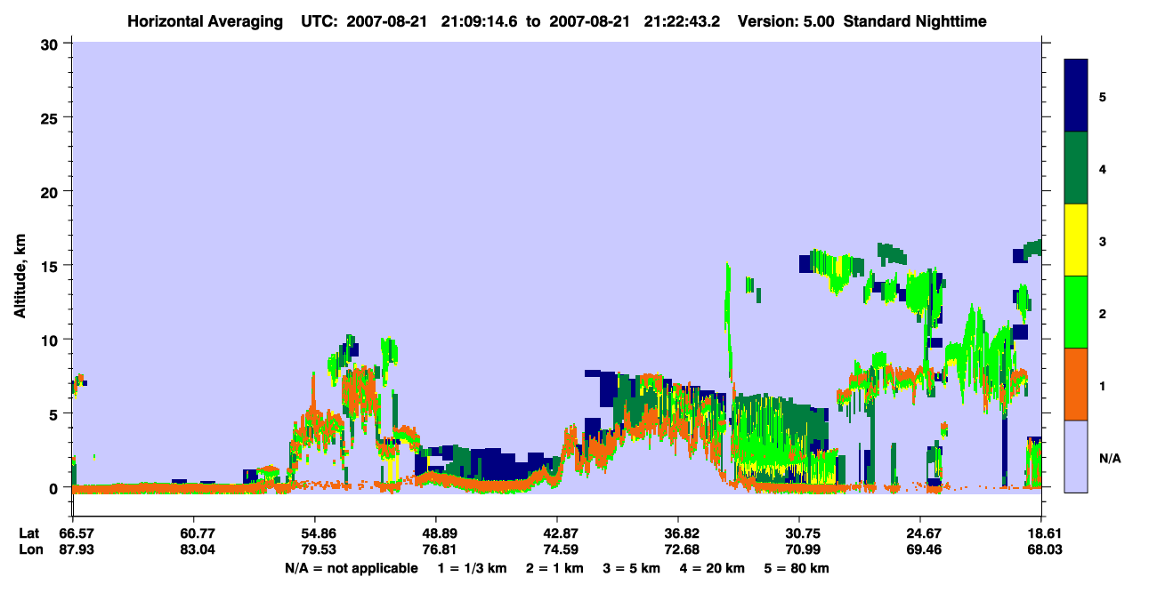The image size is (1157, 593).
Task: Click legend text '3 = 5 km'
Action: pos(632,568)
